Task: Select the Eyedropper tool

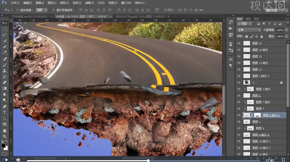Action: (5, 53)
